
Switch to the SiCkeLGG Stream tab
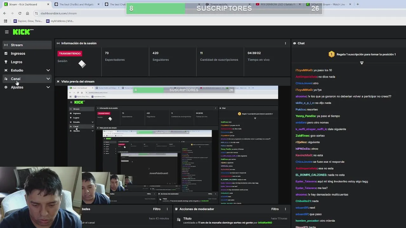point(329,4)
